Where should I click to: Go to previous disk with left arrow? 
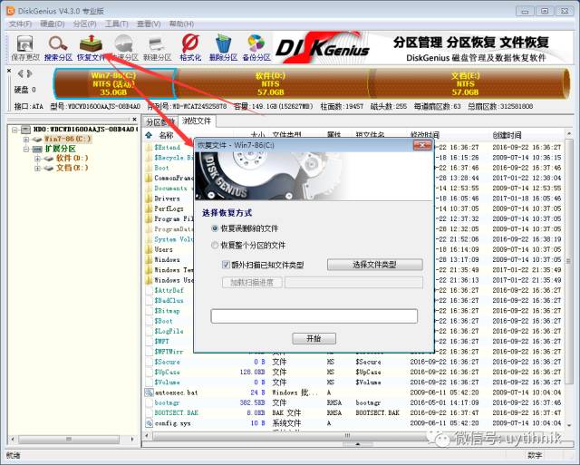coord(21,73)
